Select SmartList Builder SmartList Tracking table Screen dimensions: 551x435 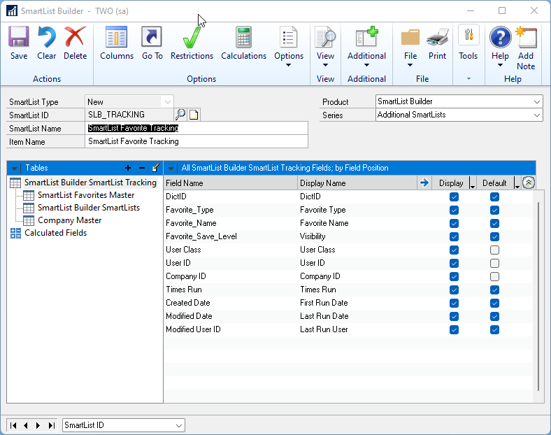pyautogui.click(x=90, y=183)
